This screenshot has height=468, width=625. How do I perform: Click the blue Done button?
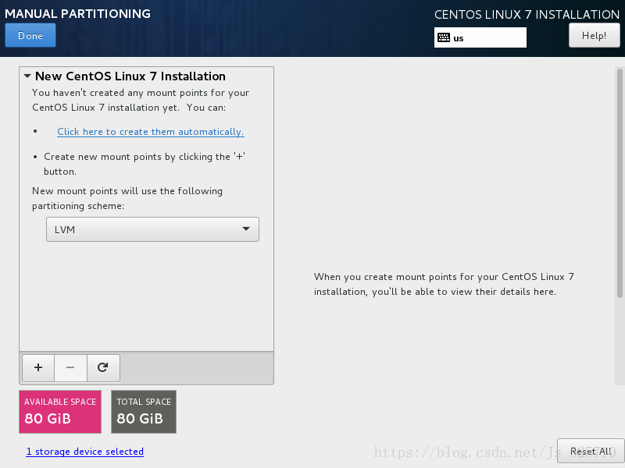click(x=30, y=35)
